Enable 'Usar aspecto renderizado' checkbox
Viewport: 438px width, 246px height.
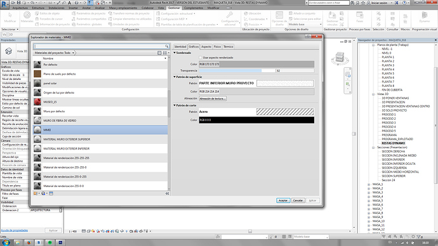201,58
